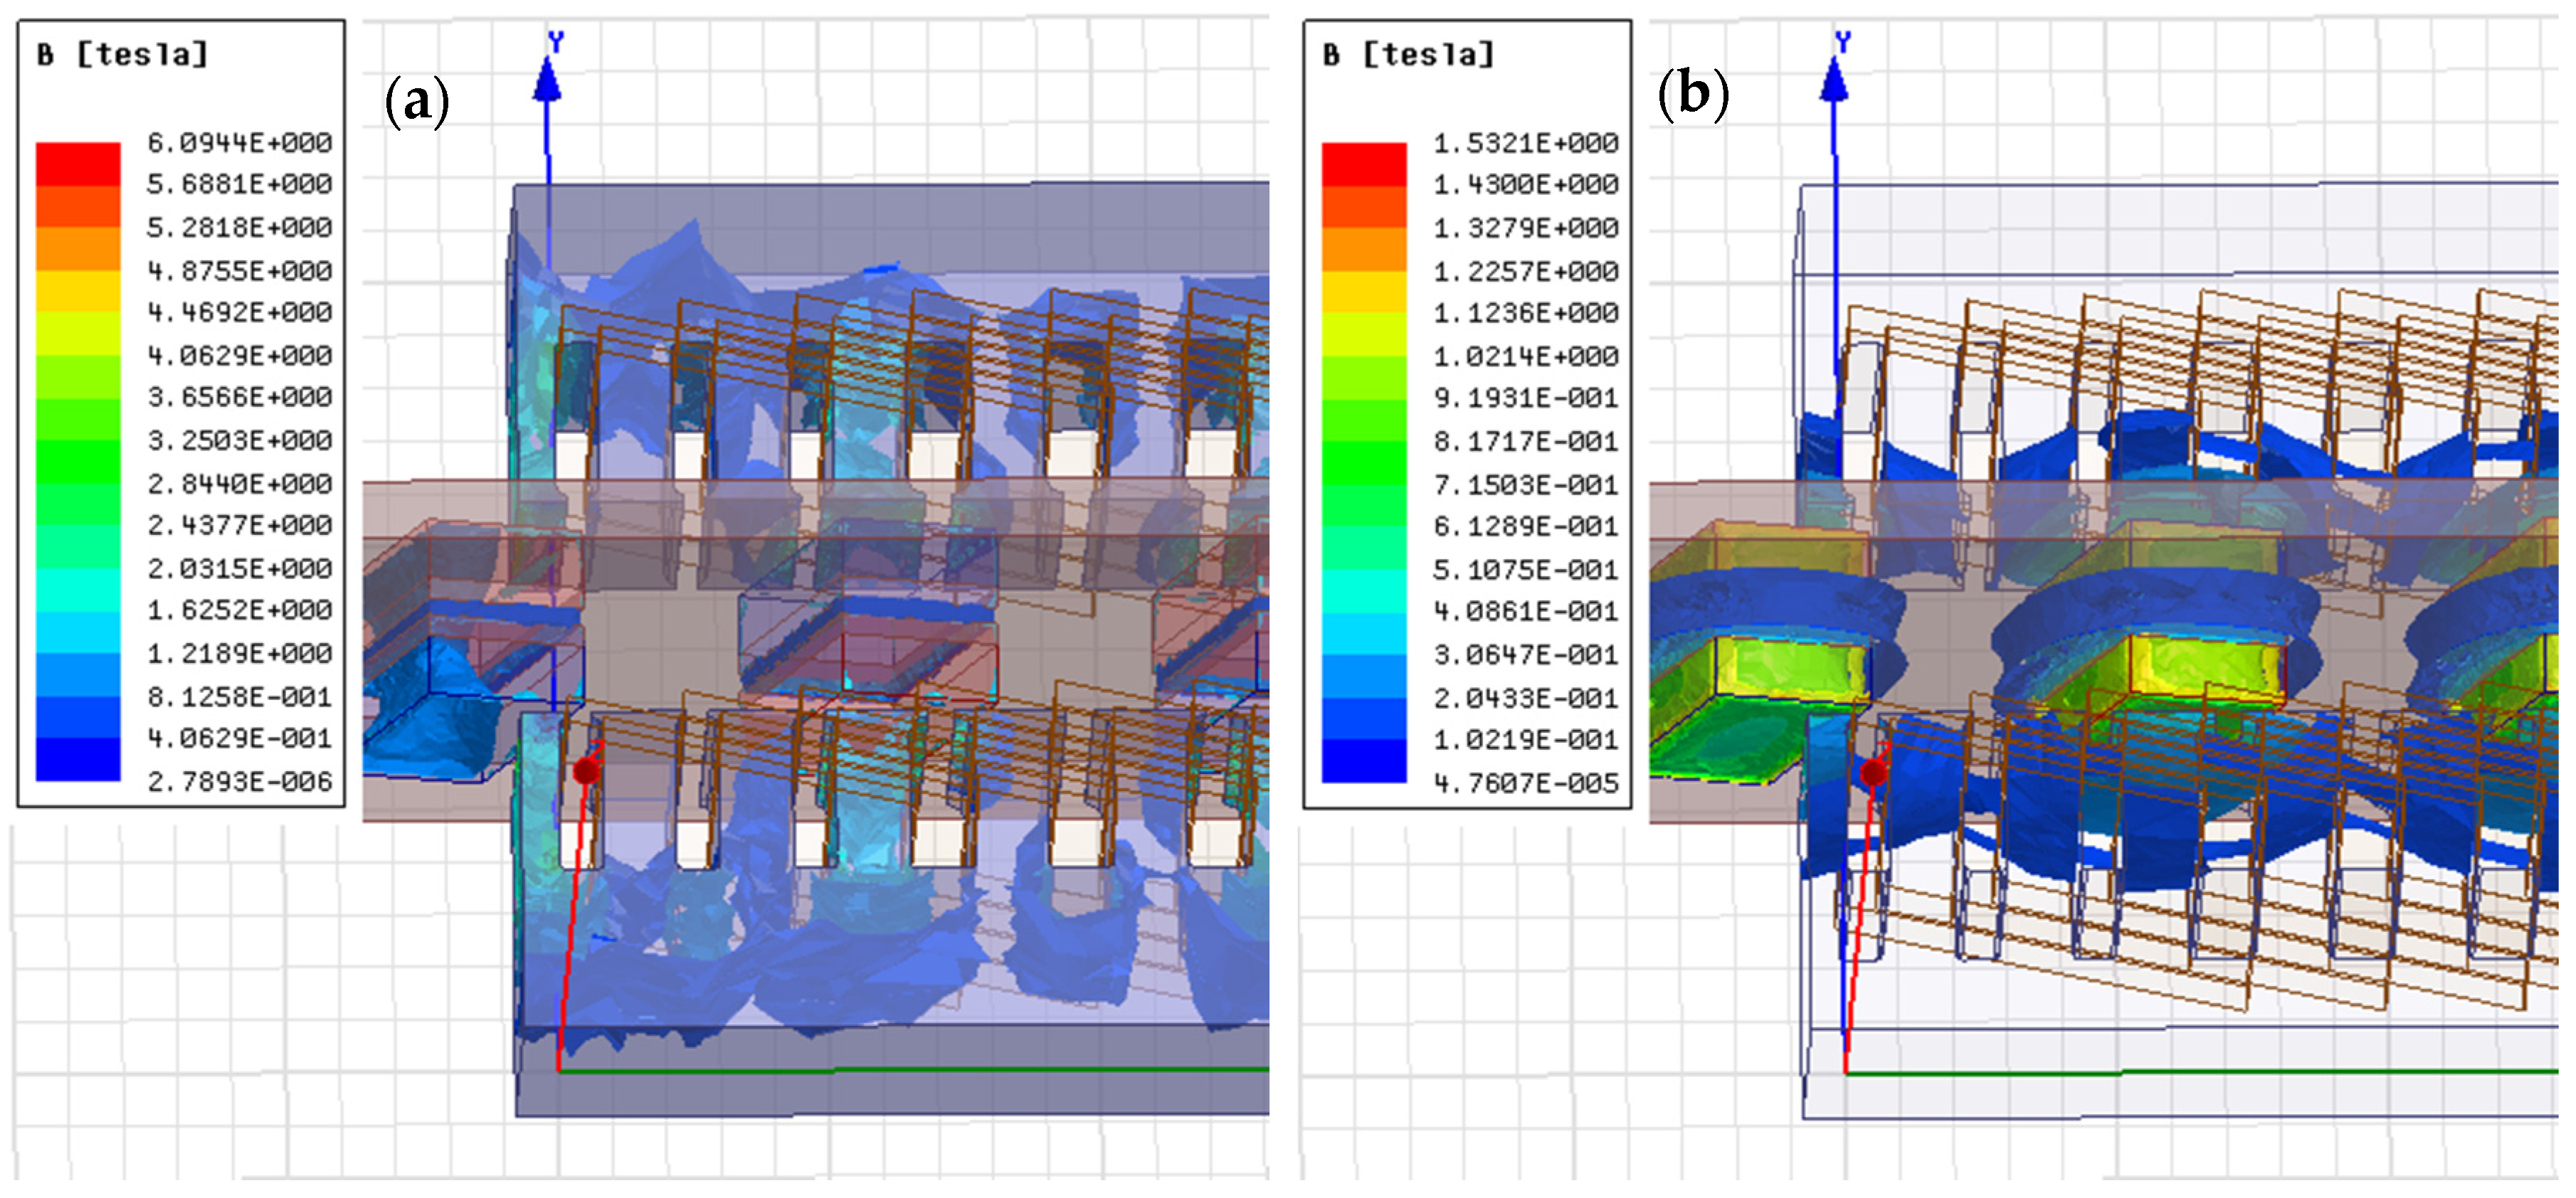Screen dimensions: 2576x1198
Task: Click the 4.7607E-005 minimum legend value
Action: click(x=1526, y=783)
